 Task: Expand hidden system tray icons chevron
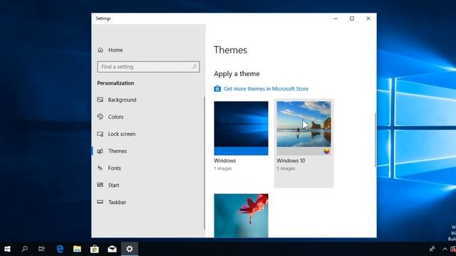pos(445,249)
